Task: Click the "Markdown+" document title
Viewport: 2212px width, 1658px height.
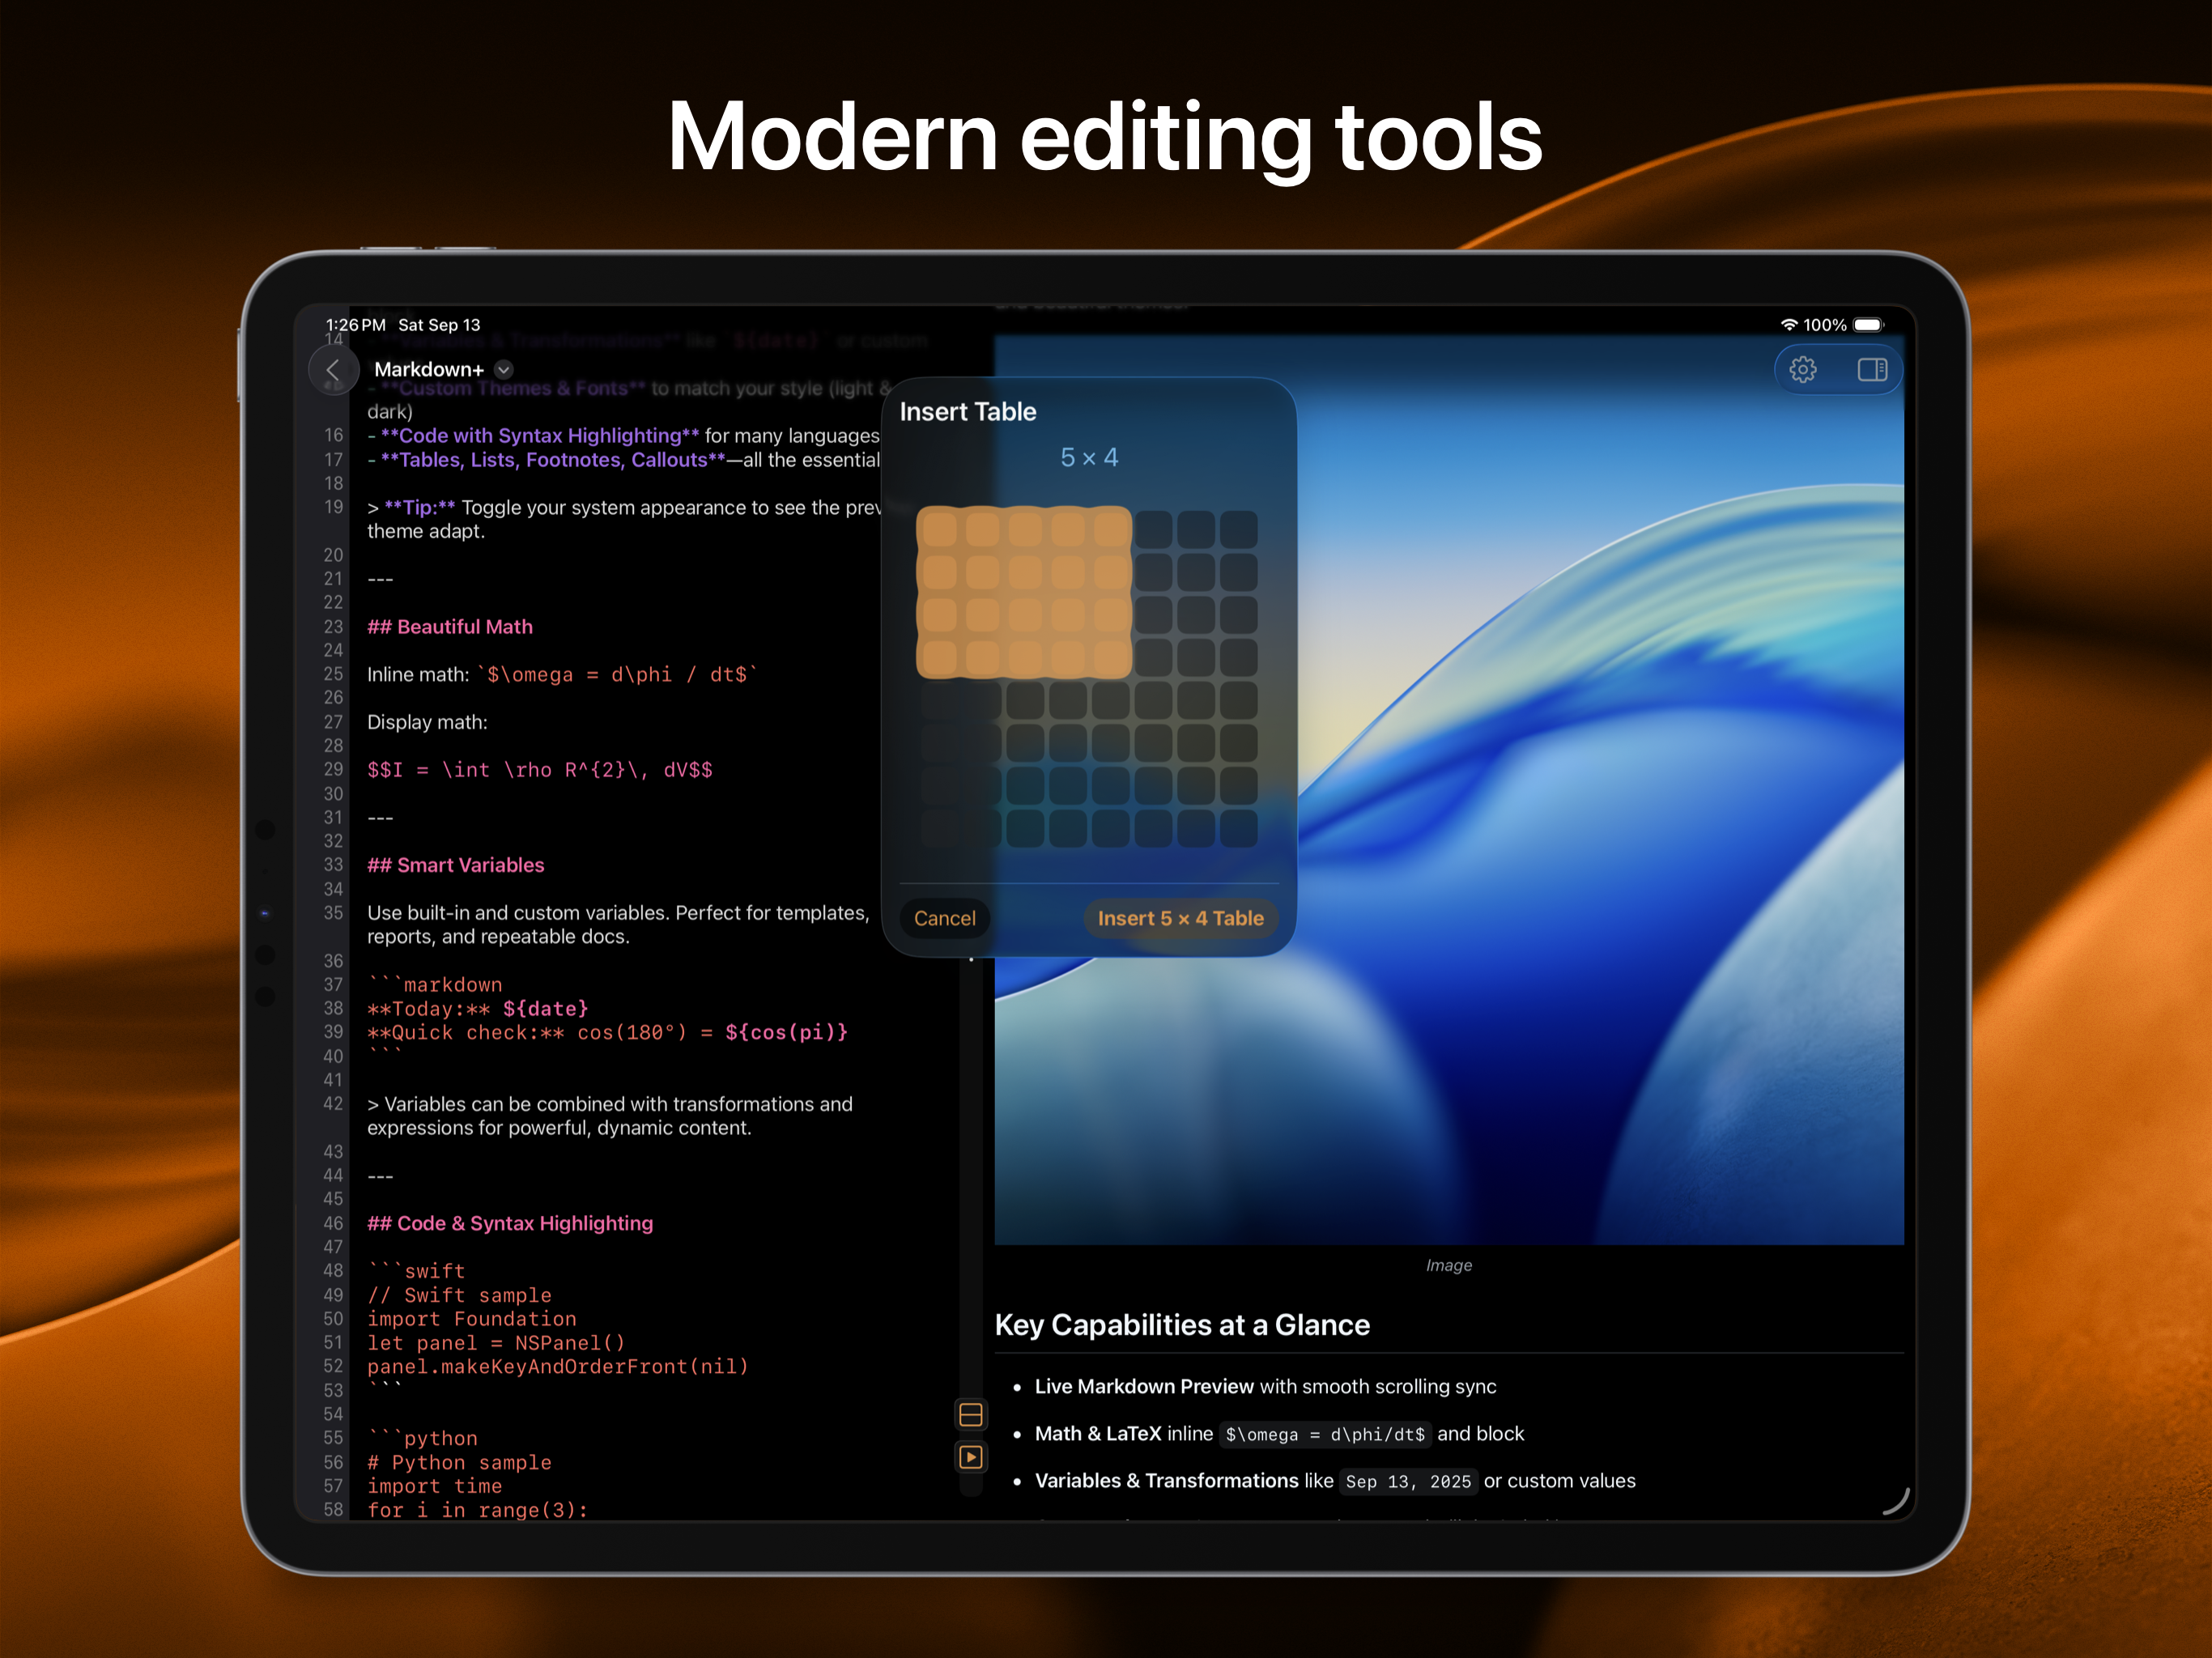Action: (x=429, y=370)
